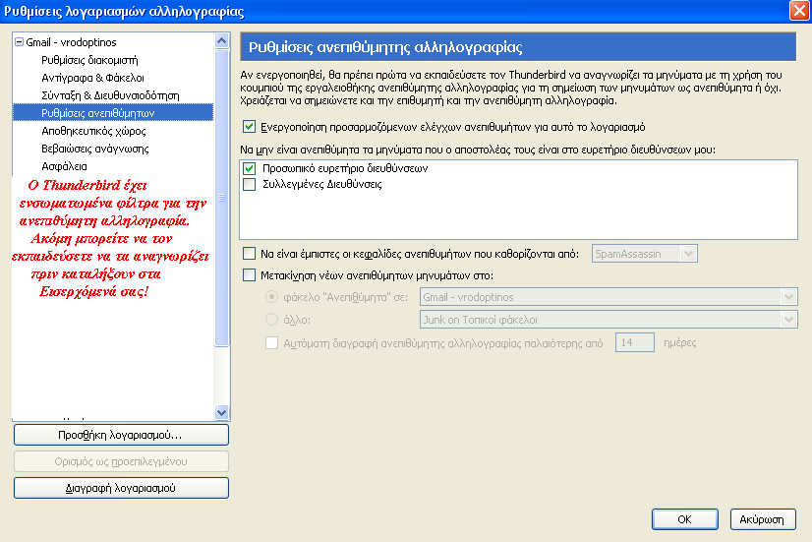Click Διαγραφή λογαριασμού button
Screen dimensions: 812x542
point(121,488)
